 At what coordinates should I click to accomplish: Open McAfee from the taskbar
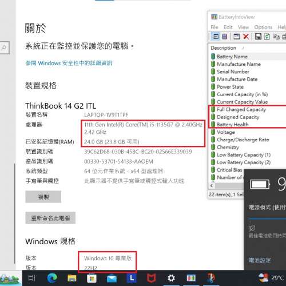151,278
